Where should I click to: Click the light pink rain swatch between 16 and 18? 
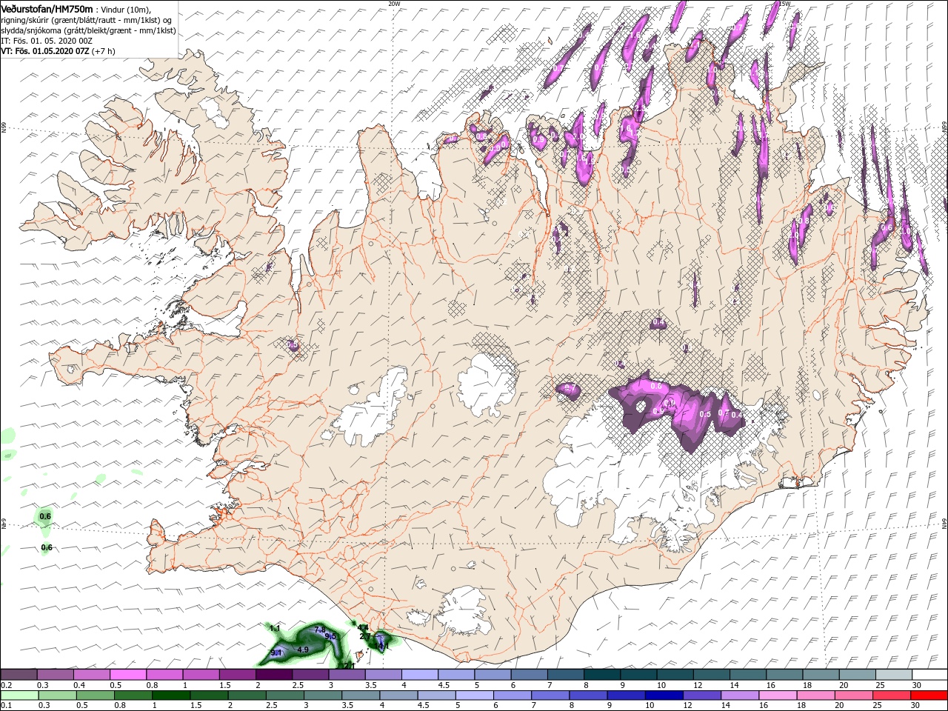click(779, 695)
